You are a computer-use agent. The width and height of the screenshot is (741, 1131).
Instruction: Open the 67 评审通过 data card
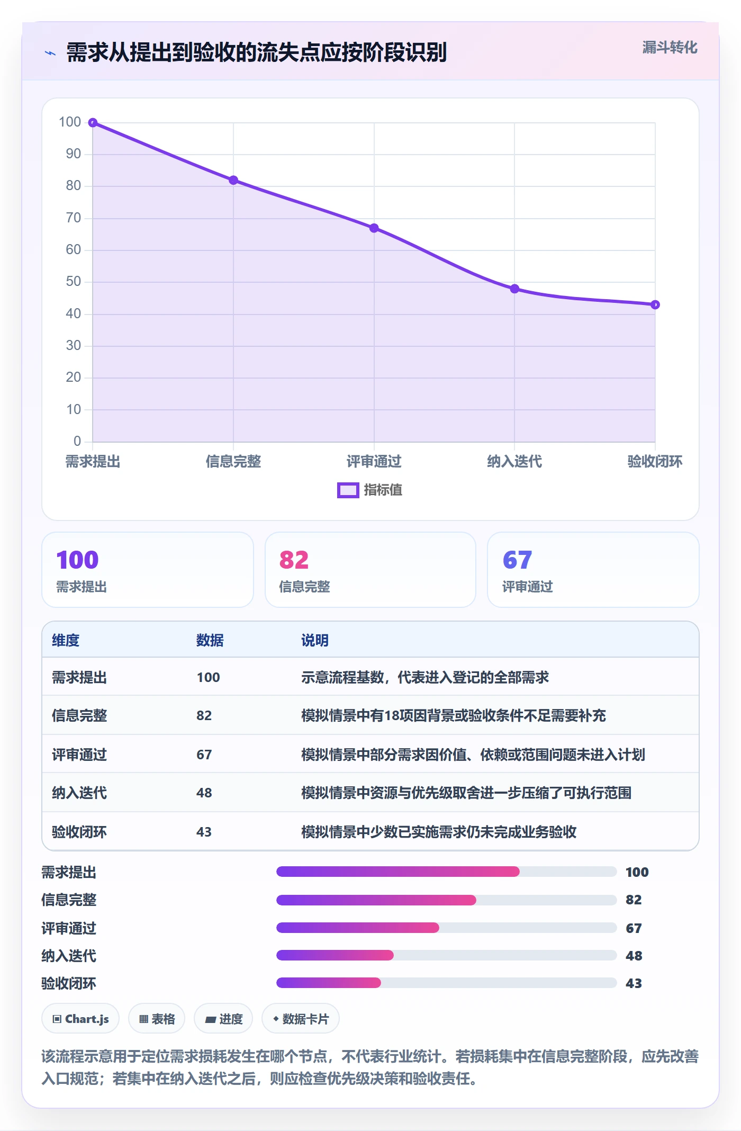tap(593, 570)
